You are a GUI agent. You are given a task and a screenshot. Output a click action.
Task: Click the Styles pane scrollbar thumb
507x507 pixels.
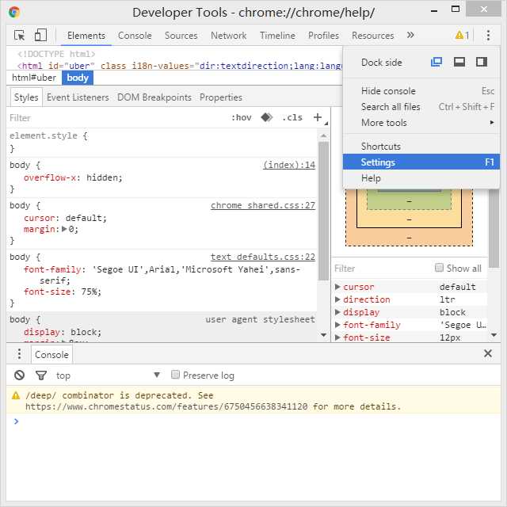point(323,211)
